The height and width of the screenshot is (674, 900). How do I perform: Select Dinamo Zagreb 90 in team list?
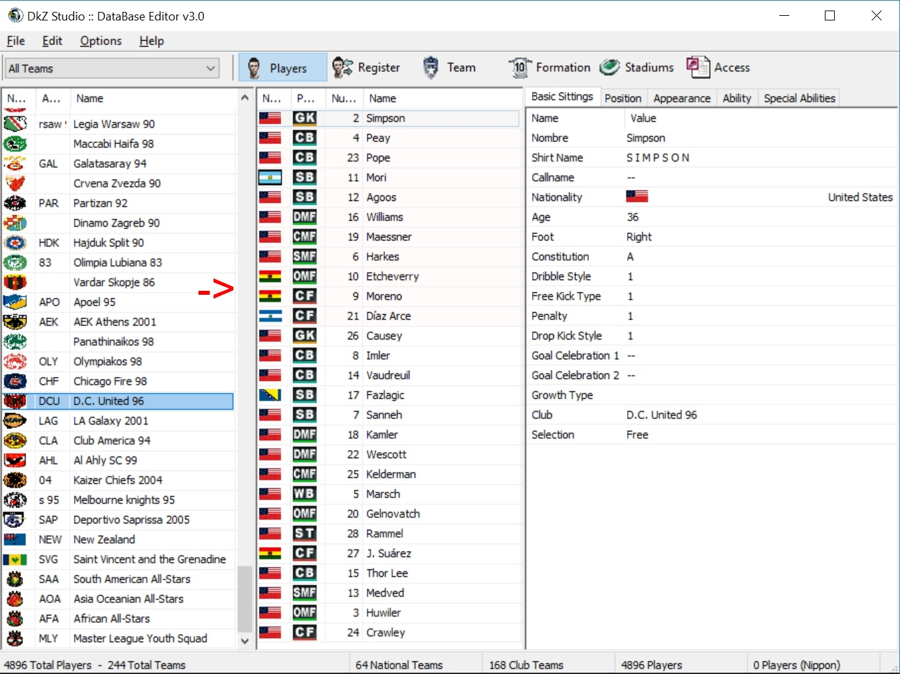(118, 223)
